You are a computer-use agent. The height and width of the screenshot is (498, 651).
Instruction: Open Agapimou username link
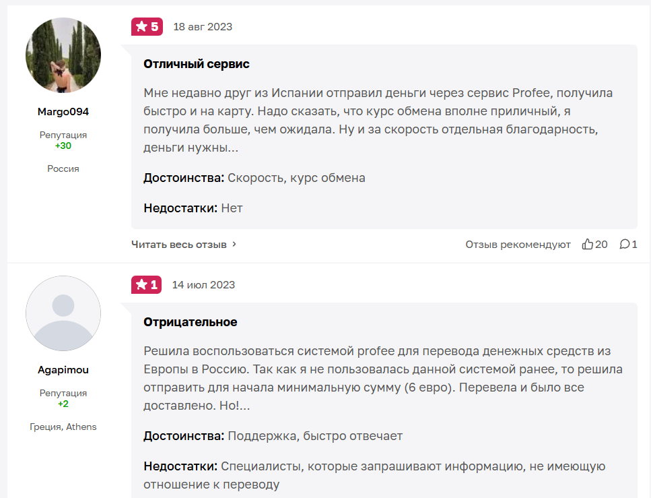coord(63,370)
